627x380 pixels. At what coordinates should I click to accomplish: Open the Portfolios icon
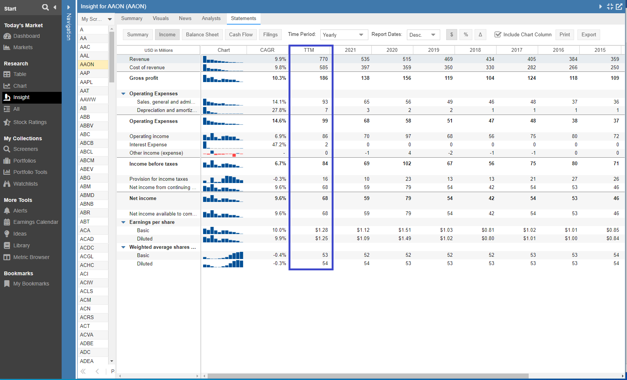[x=7, y=161]
